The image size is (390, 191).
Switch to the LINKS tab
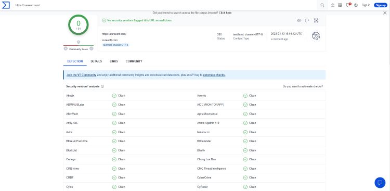pyautogui.click(x=114, y=61)
